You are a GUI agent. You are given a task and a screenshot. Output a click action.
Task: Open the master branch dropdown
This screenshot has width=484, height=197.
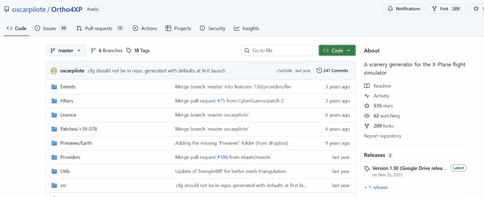pos(65,50)
